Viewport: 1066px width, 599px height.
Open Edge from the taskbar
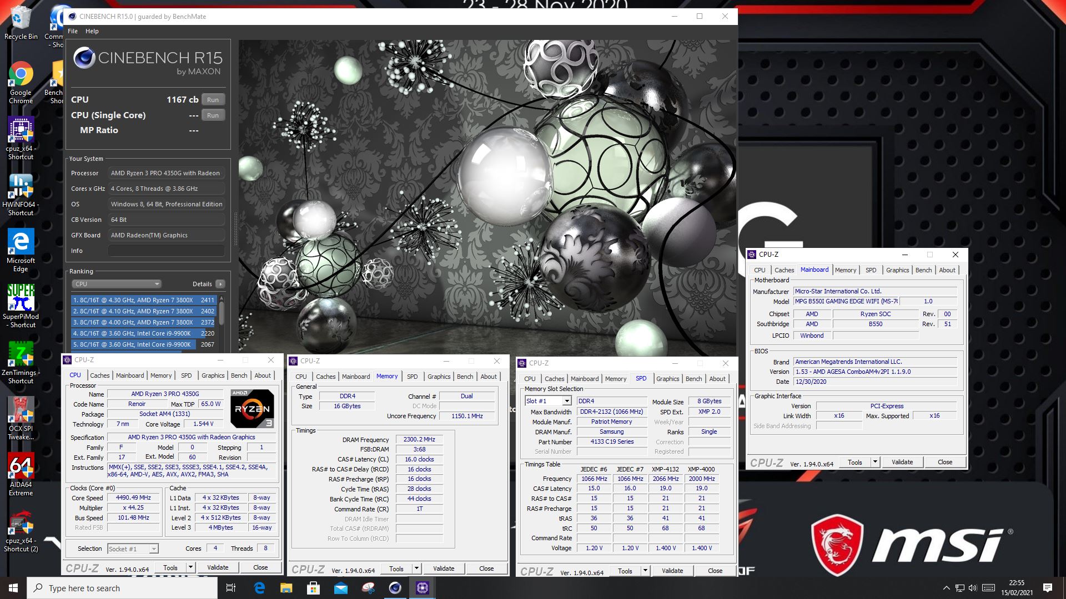coord(259,588)
